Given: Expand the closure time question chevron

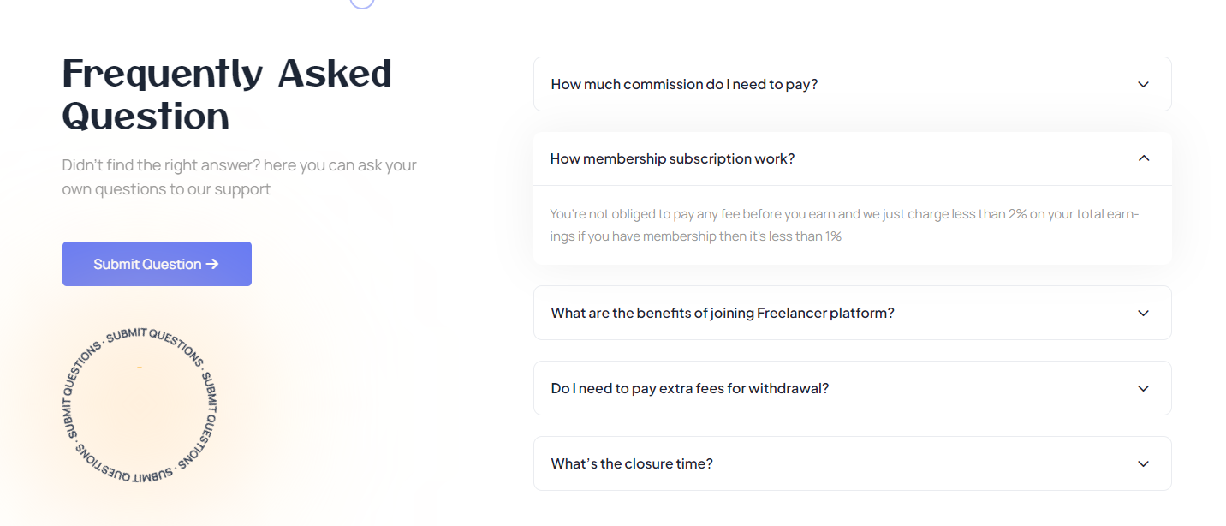Looking at the screenshot, I should (1143, 463).
